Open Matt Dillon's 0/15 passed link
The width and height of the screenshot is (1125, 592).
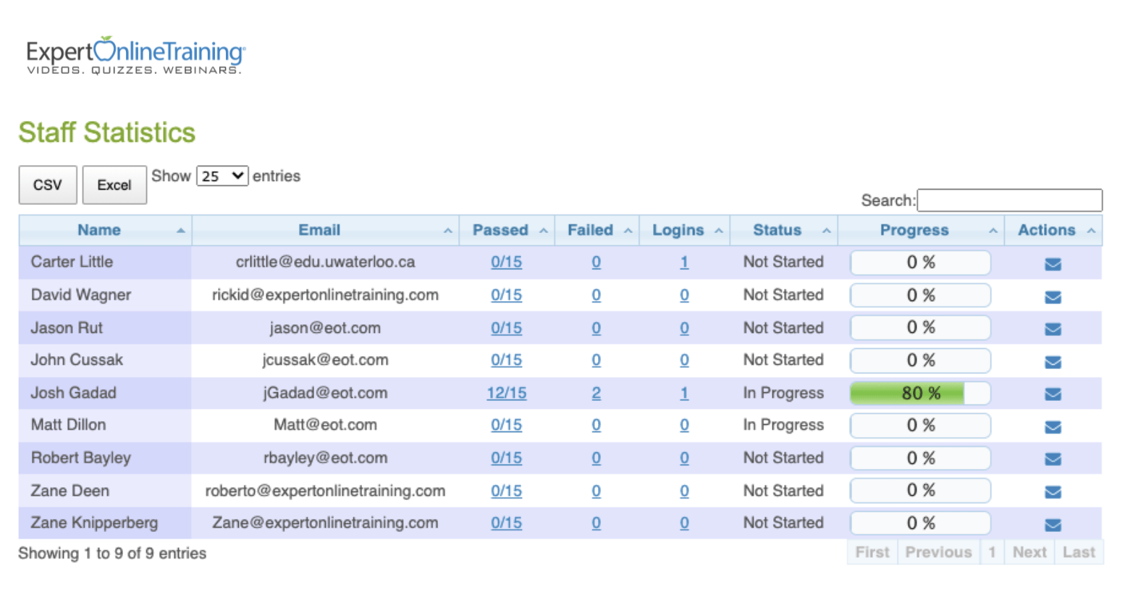point(506,426)
